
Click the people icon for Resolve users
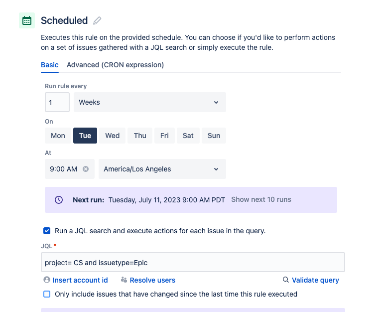124,280
